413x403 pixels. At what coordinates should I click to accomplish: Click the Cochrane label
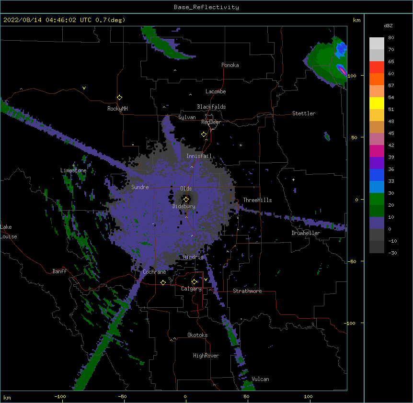(154, 272)
